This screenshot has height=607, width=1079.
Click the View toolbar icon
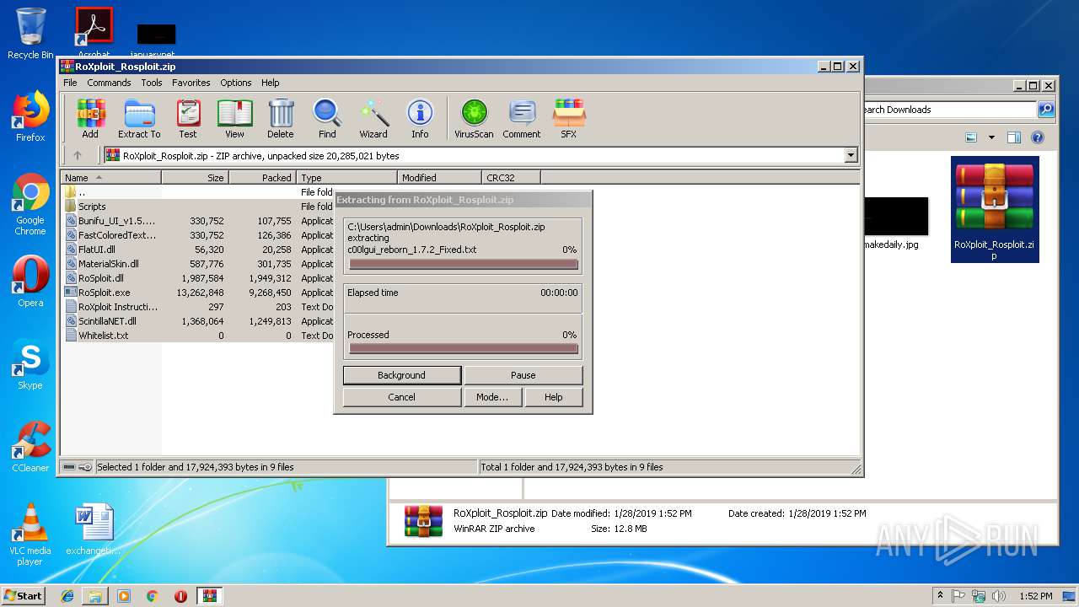point(234,118)
